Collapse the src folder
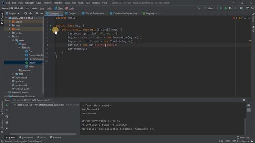 [x=9, y=37]
